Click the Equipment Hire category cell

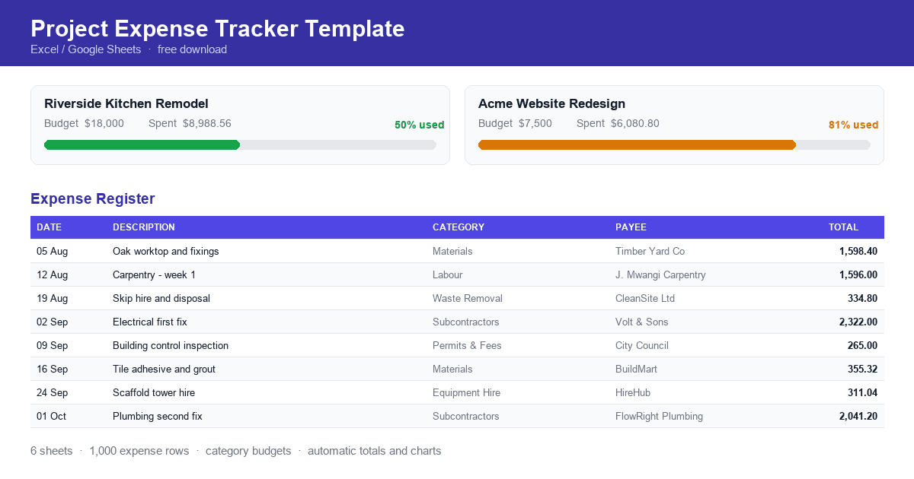coord(466,392)
